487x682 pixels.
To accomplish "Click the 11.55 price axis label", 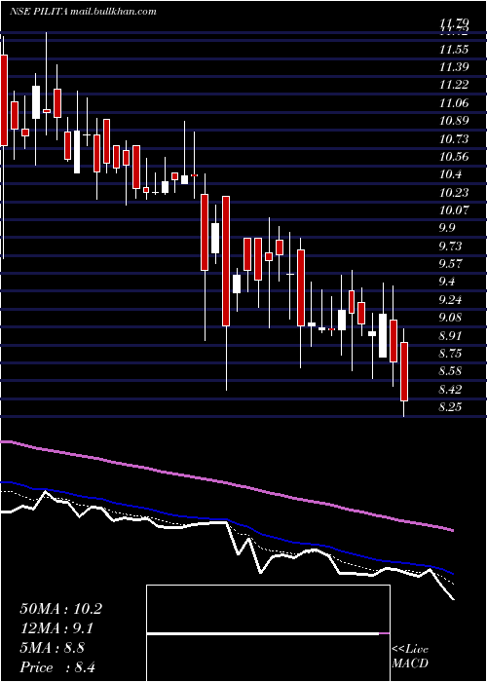I will (x=454, y=49).
